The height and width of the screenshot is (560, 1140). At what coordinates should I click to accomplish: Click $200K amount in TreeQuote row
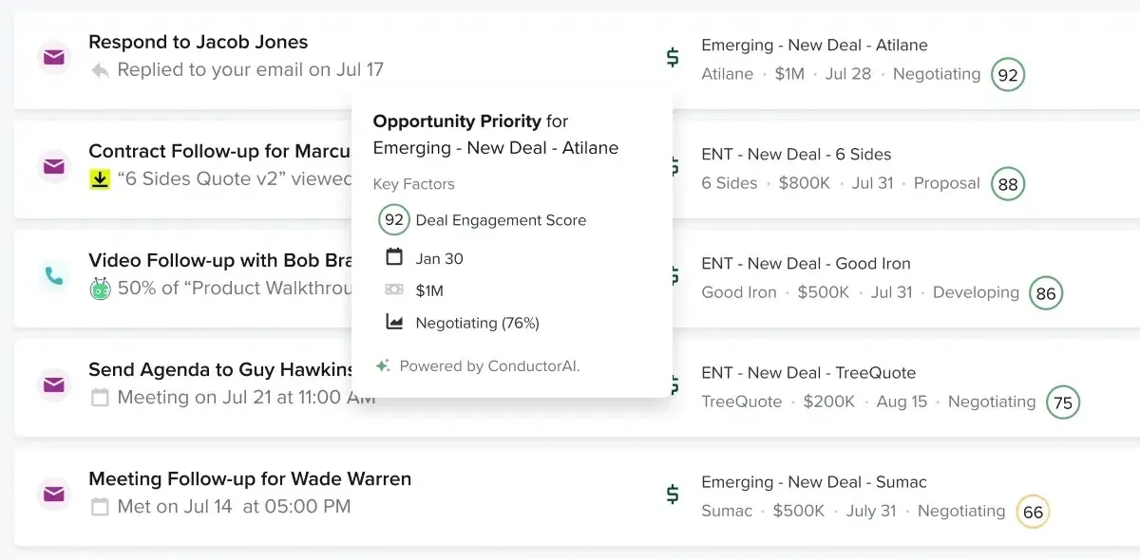tap(828, 401)
